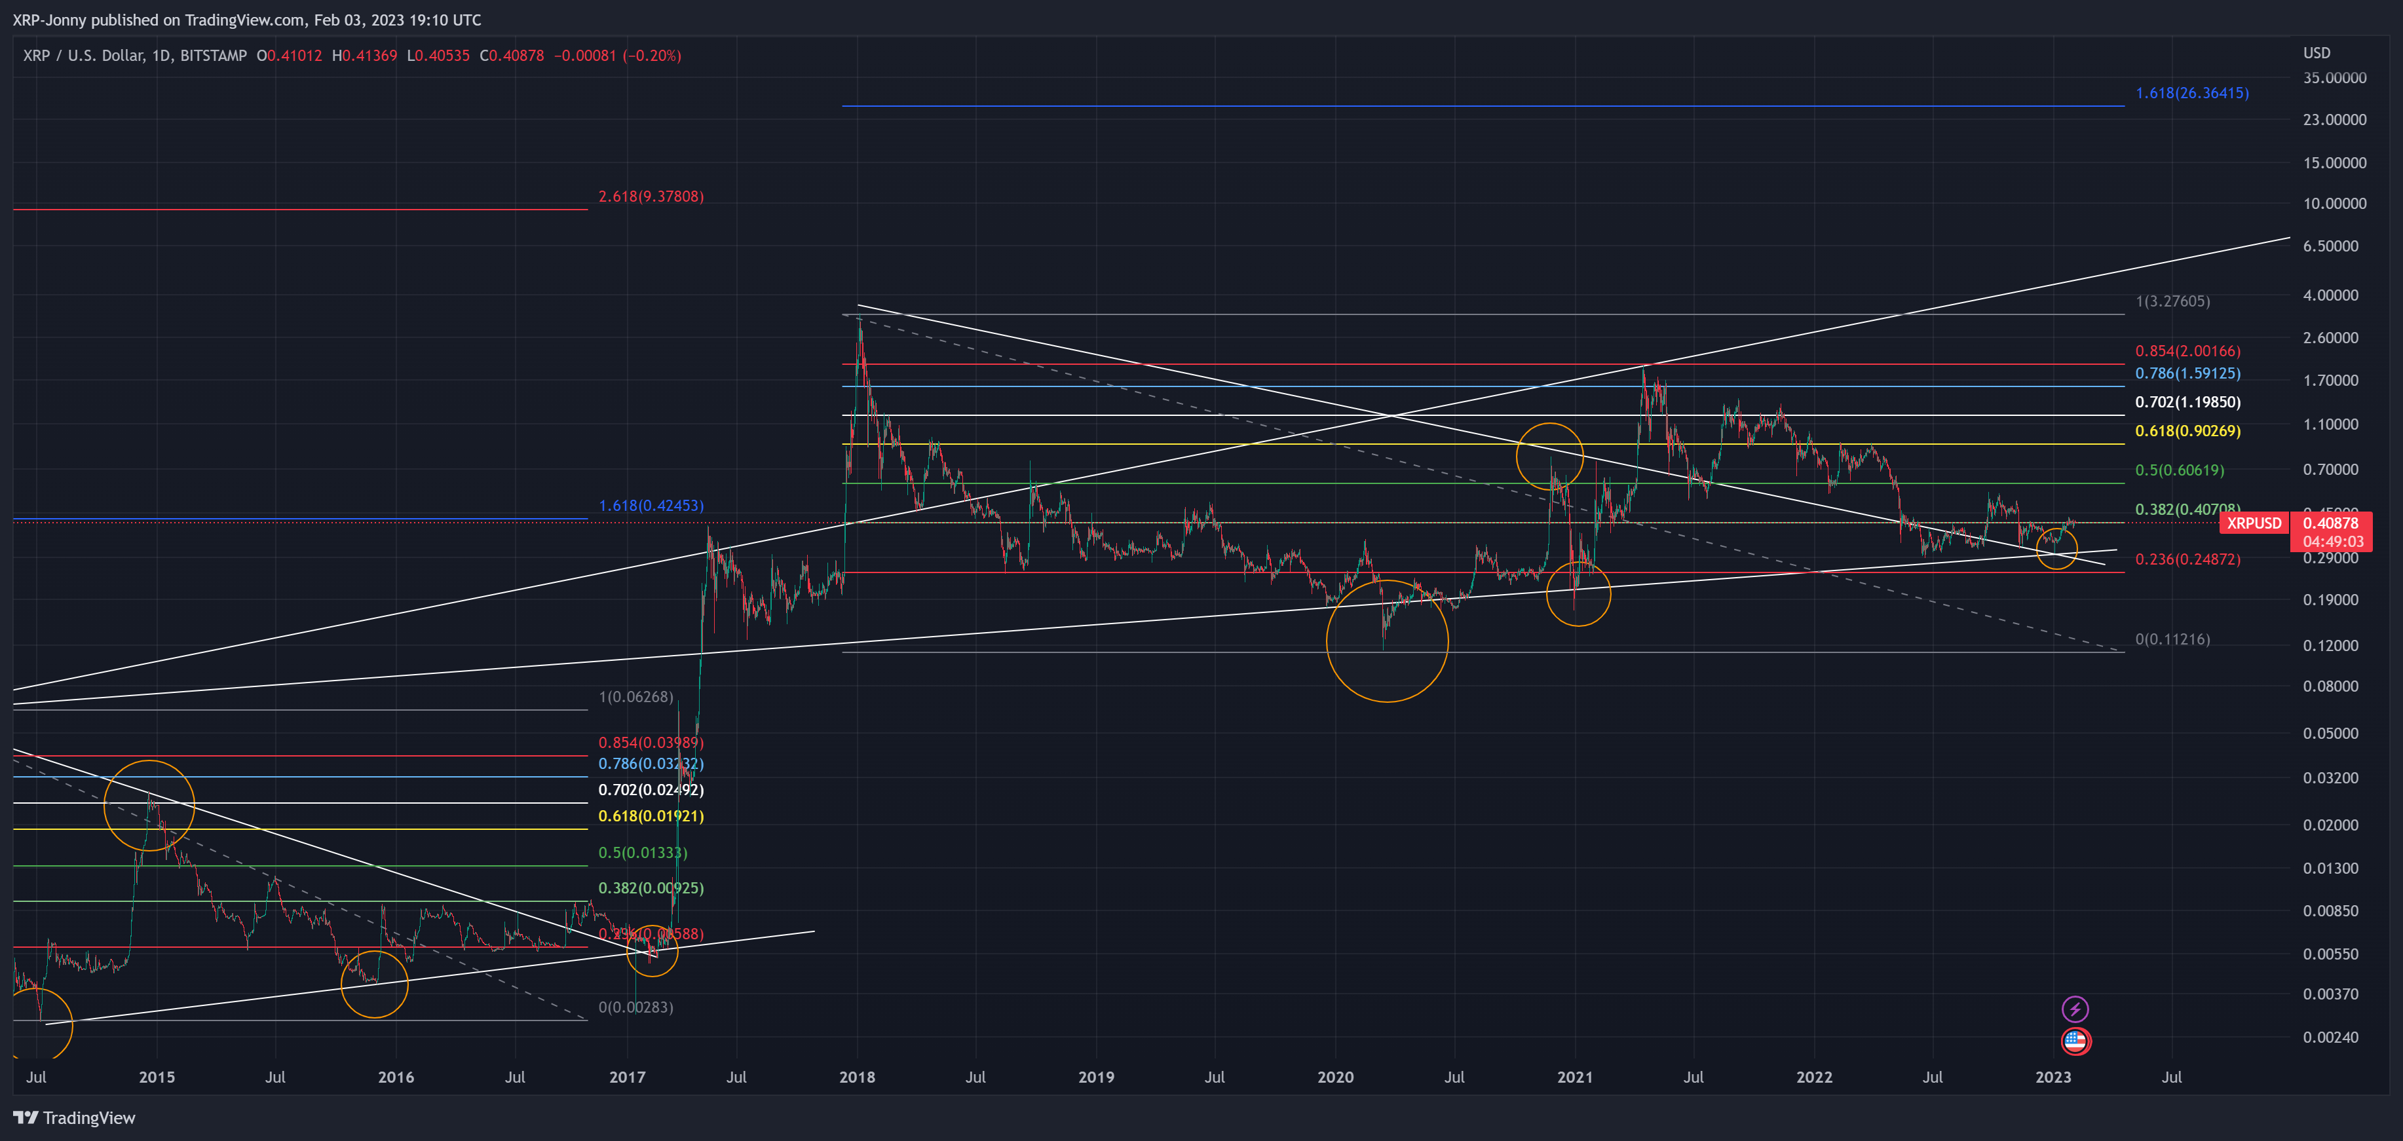The image size is (2403, 1141).
Task: Select Fib label 0.786(0.03232)
Action: coord(651,764)
